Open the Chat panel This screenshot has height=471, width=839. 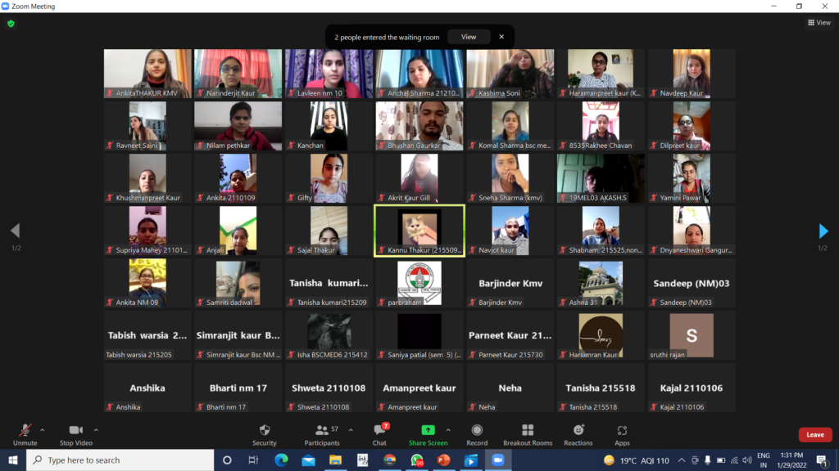(x=379, y=433)
